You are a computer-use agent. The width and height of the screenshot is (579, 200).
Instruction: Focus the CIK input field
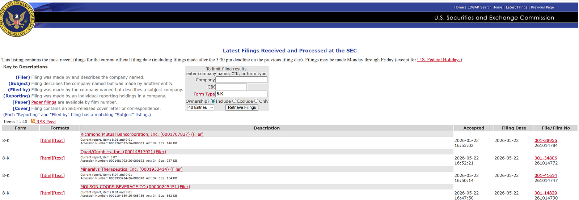[231, 87]
